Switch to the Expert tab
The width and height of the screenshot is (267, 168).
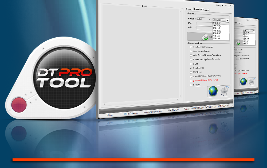(189, 9)
